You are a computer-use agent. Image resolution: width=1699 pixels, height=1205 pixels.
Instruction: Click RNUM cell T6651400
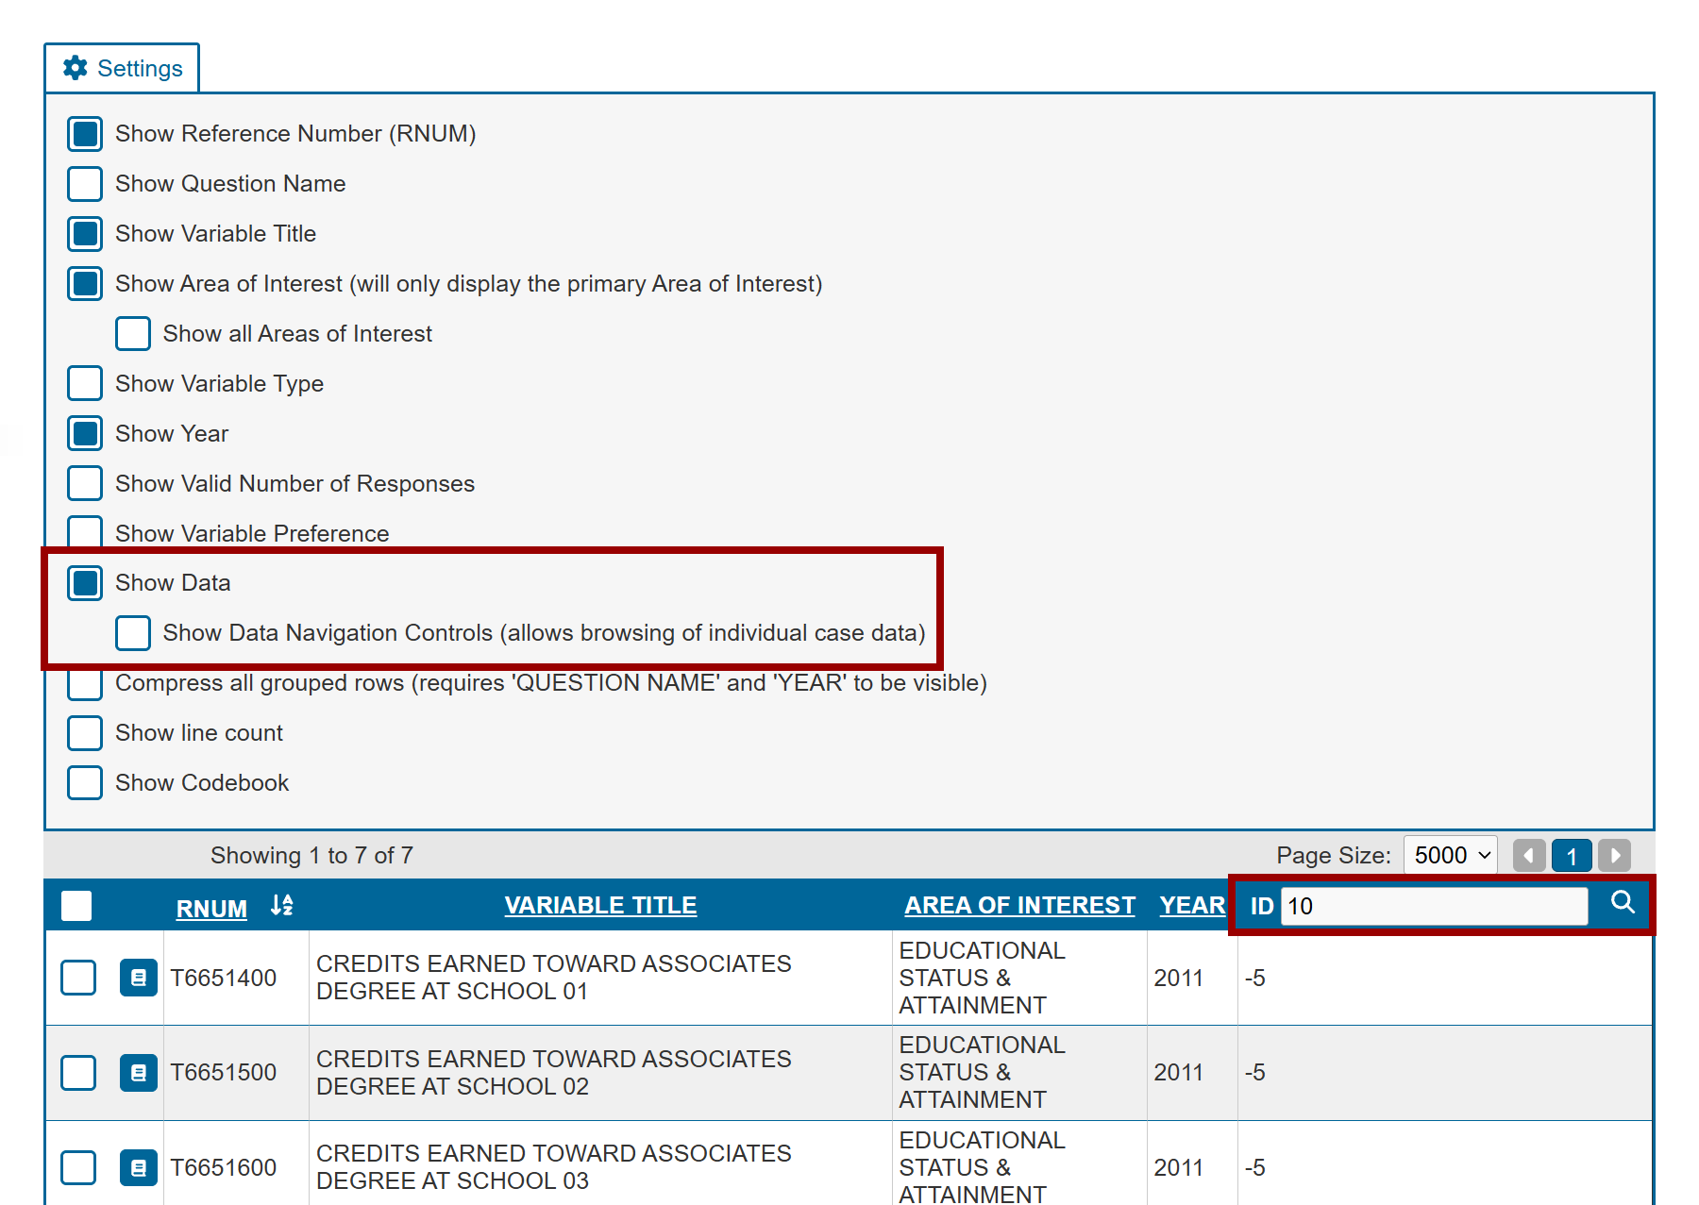[x=224, y=979]
